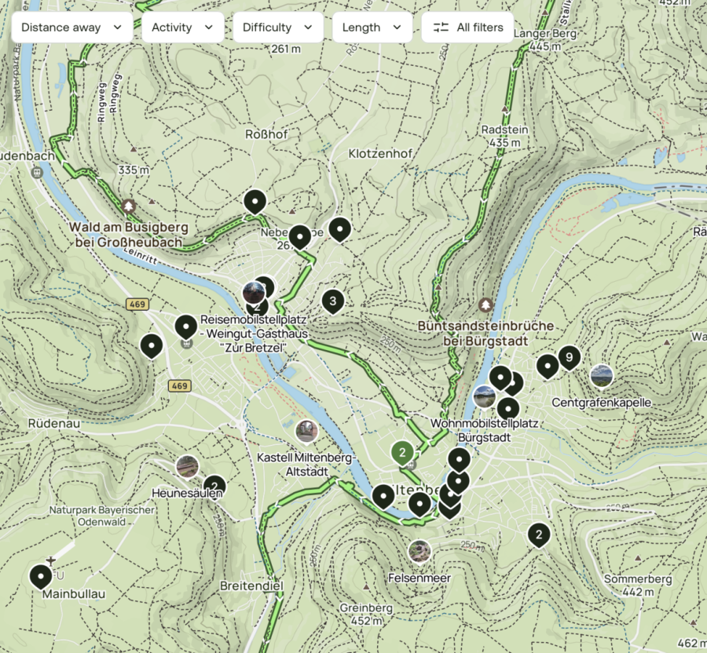This screenshot has width=707, height=653.
Task: Open the Heunesäulen photo marker
Action: pos(187,467)
